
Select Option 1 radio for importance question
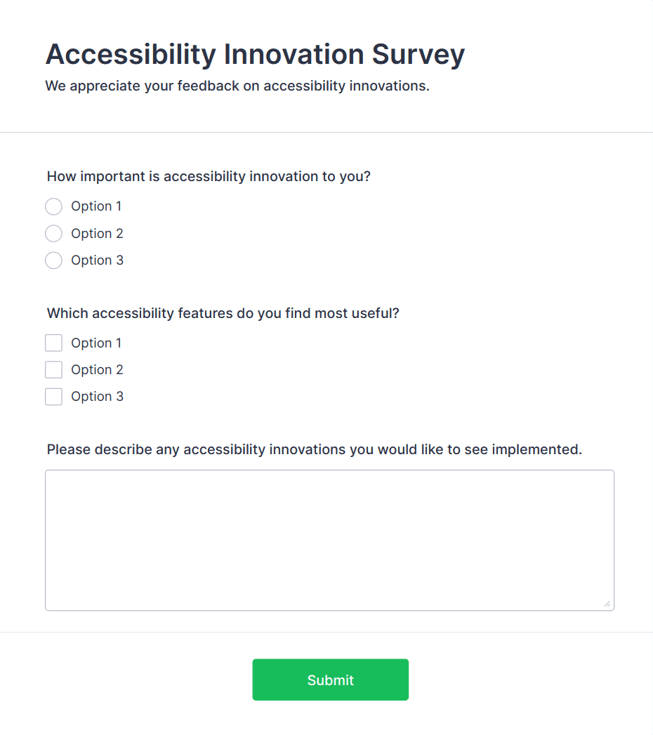[53, 206]
